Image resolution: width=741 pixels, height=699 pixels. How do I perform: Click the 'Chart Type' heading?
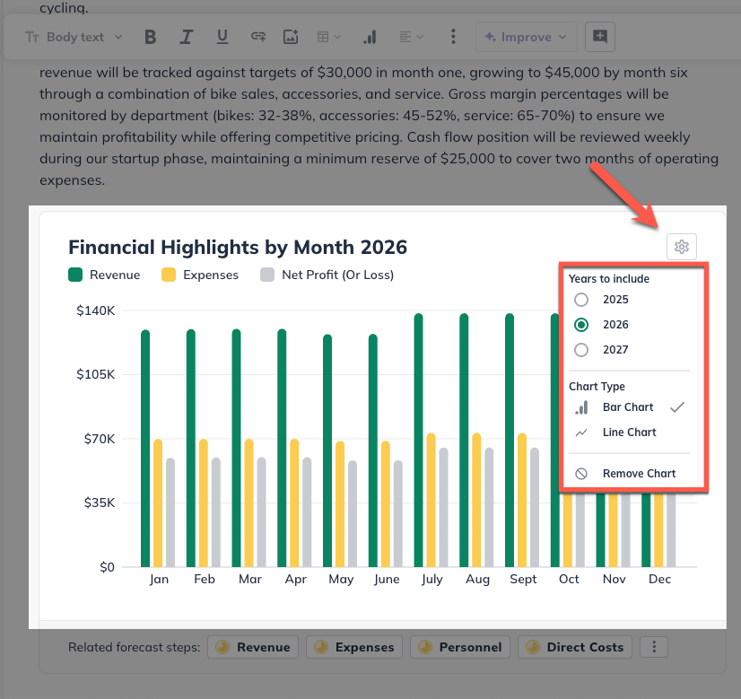597,387
